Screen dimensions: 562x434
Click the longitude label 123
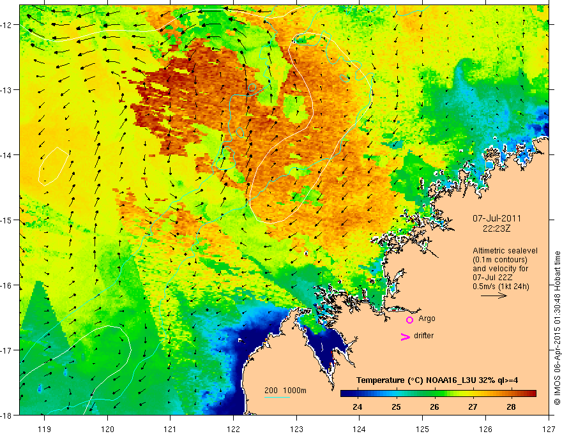296,429
